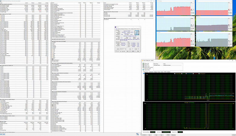Click the AIDA64 flame title-bar icon
236x136 pixels.
pyautogui.click(x=143, y=60)
